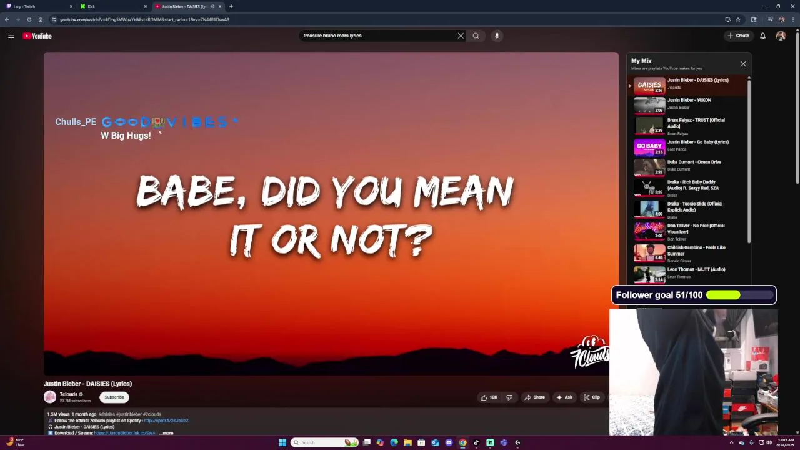Click the browser home button

click(41, 19)
